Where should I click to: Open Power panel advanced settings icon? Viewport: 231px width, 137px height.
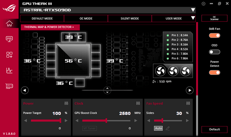(x=66, y=103)
